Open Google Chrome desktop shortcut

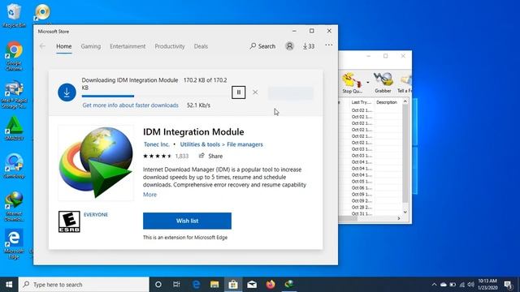14,56
